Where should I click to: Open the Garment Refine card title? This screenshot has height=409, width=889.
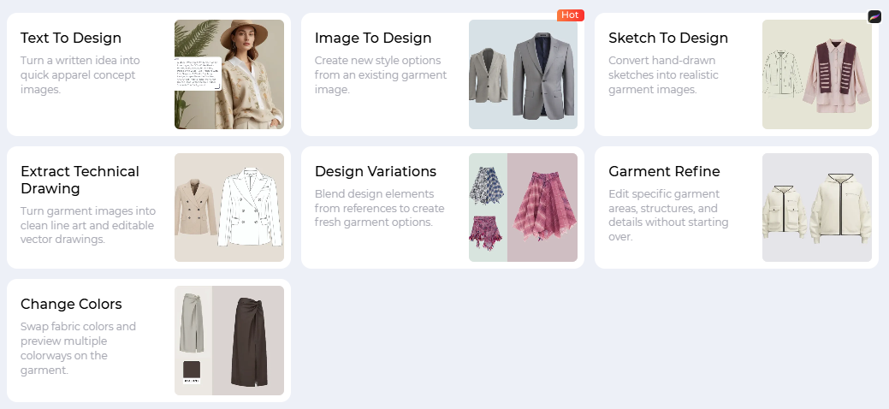[x=664, y=171]
